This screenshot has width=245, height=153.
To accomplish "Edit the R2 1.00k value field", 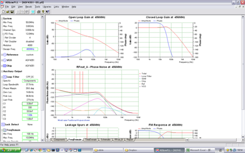I will click(x=30, y=115).
